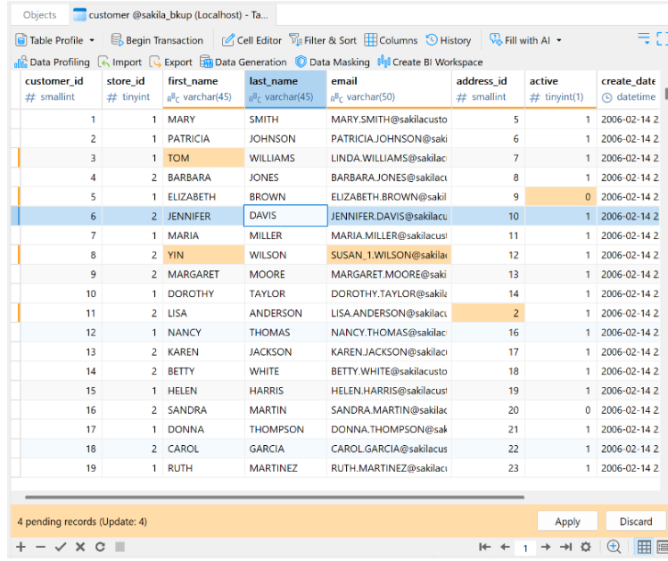The width and height of the screenshot is (668, 561).
Task: Open the page settings gear
Action: pyautogui.click(x=586, y=547)
